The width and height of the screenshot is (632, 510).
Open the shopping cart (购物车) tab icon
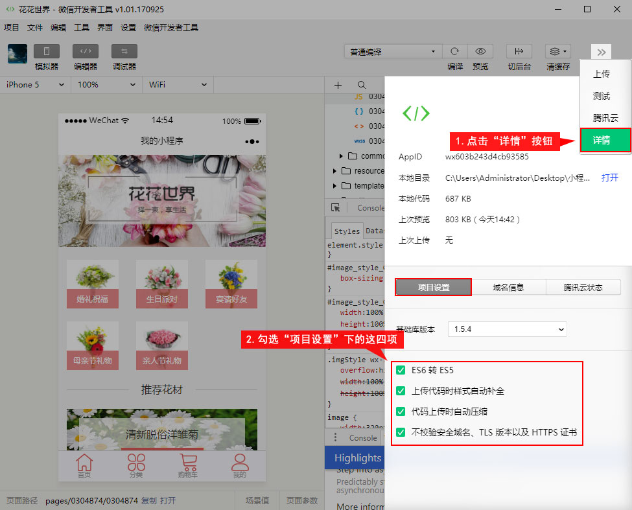click(189, 463)
